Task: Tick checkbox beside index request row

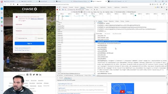Action: 57,24
